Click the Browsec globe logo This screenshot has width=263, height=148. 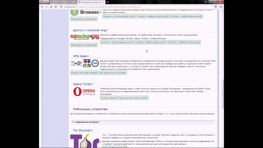point(74,13)
